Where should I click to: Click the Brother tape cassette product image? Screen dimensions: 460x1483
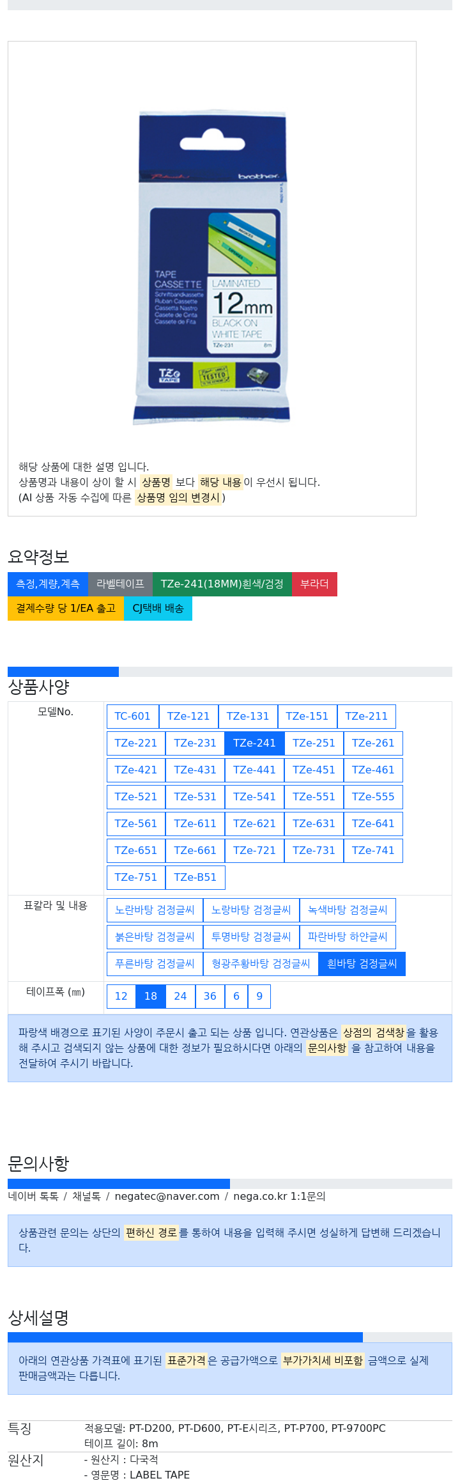click(x=211, y=268)
